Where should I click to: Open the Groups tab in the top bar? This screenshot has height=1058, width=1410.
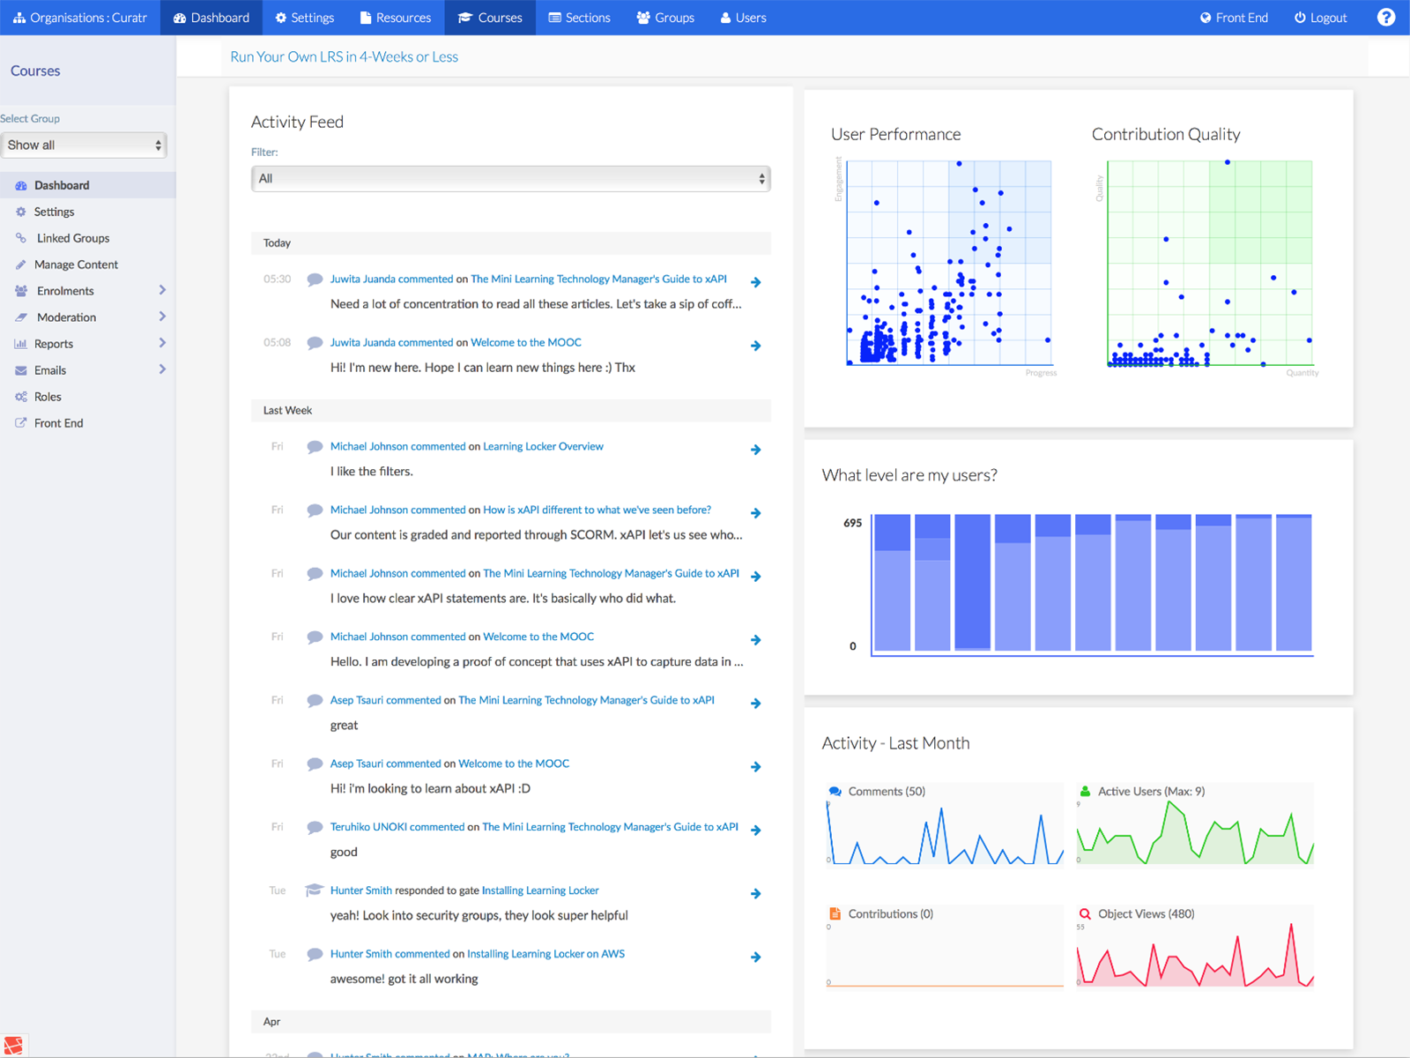pos(665,18)
